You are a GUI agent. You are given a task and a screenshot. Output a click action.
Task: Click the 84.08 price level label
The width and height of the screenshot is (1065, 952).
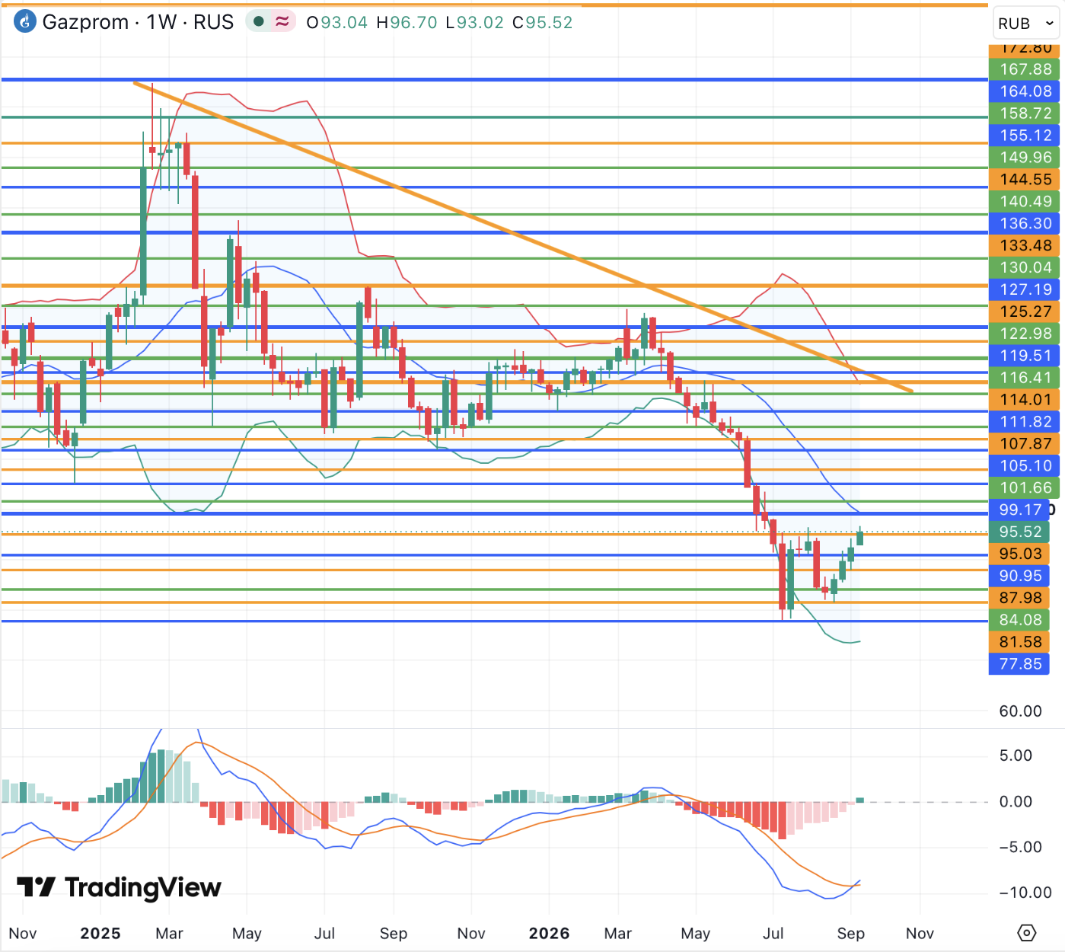click(x=1019, y=621)
